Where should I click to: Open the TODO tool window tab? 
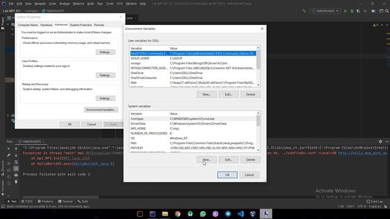27,201
